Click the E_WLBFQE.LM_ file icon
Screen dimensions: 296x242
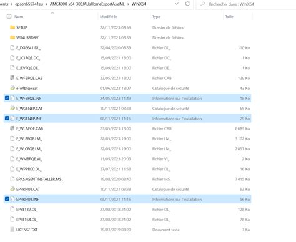coord(12,138)
